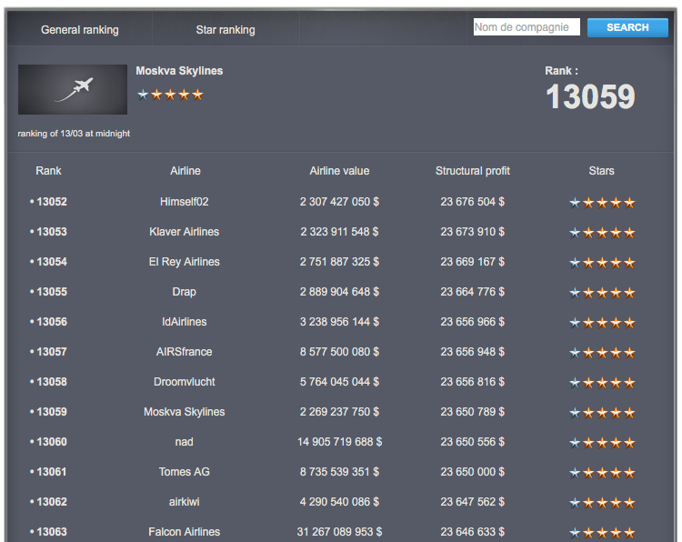Image resolution: width=682 pixels, height=542 pixels.
Task: Click the stars icon in airkiwi row
Action: pyautogui.click(x=601, y=503)
